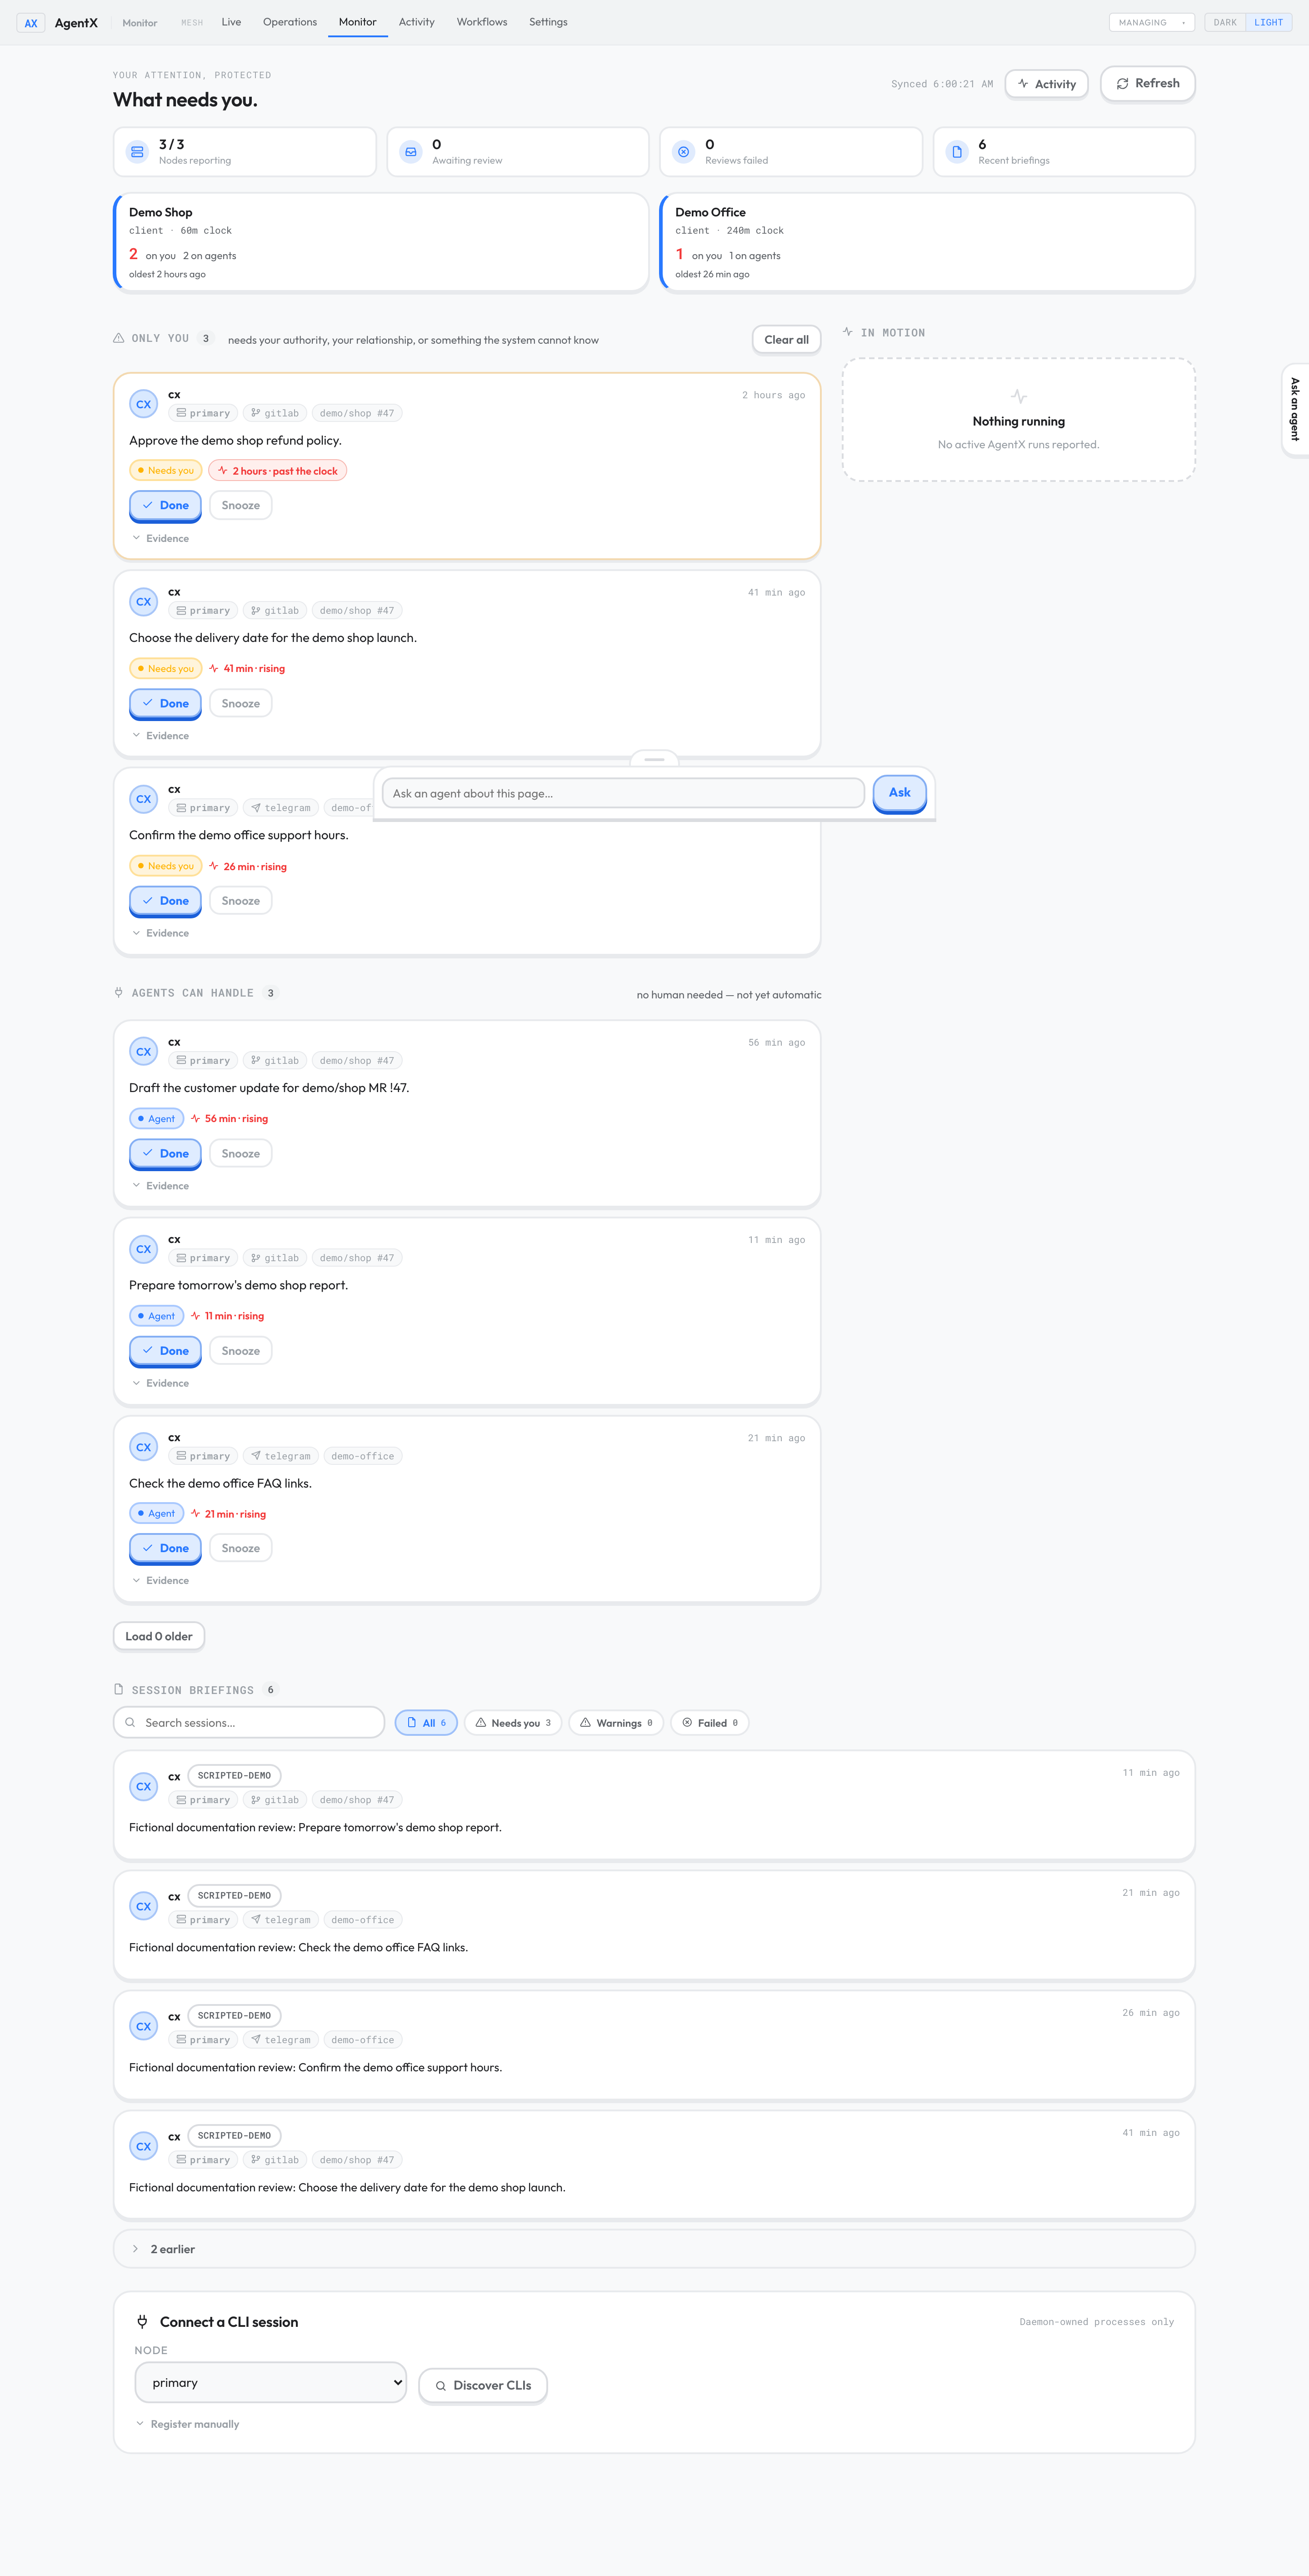The image size is (1309, 2576).
Task: Click the Refresh button
Action: click(1148, 84)
